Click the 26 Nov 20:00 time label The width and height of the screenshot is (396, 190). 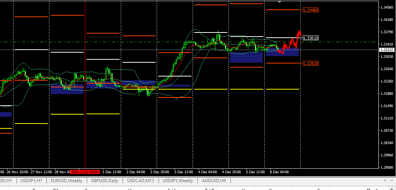click(18, 172)
